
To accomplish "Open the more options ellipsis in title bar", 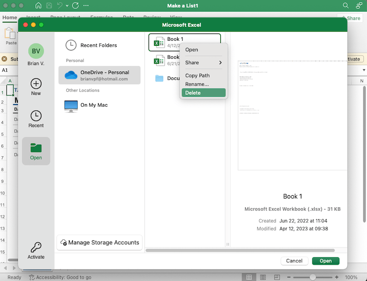I will [86, 6].
